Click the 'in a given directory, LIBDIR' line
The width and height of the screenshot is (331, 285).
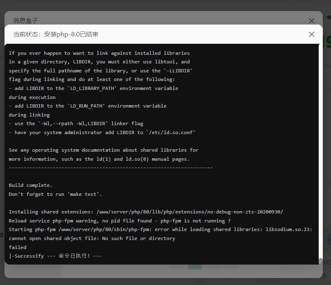point(99,62)
